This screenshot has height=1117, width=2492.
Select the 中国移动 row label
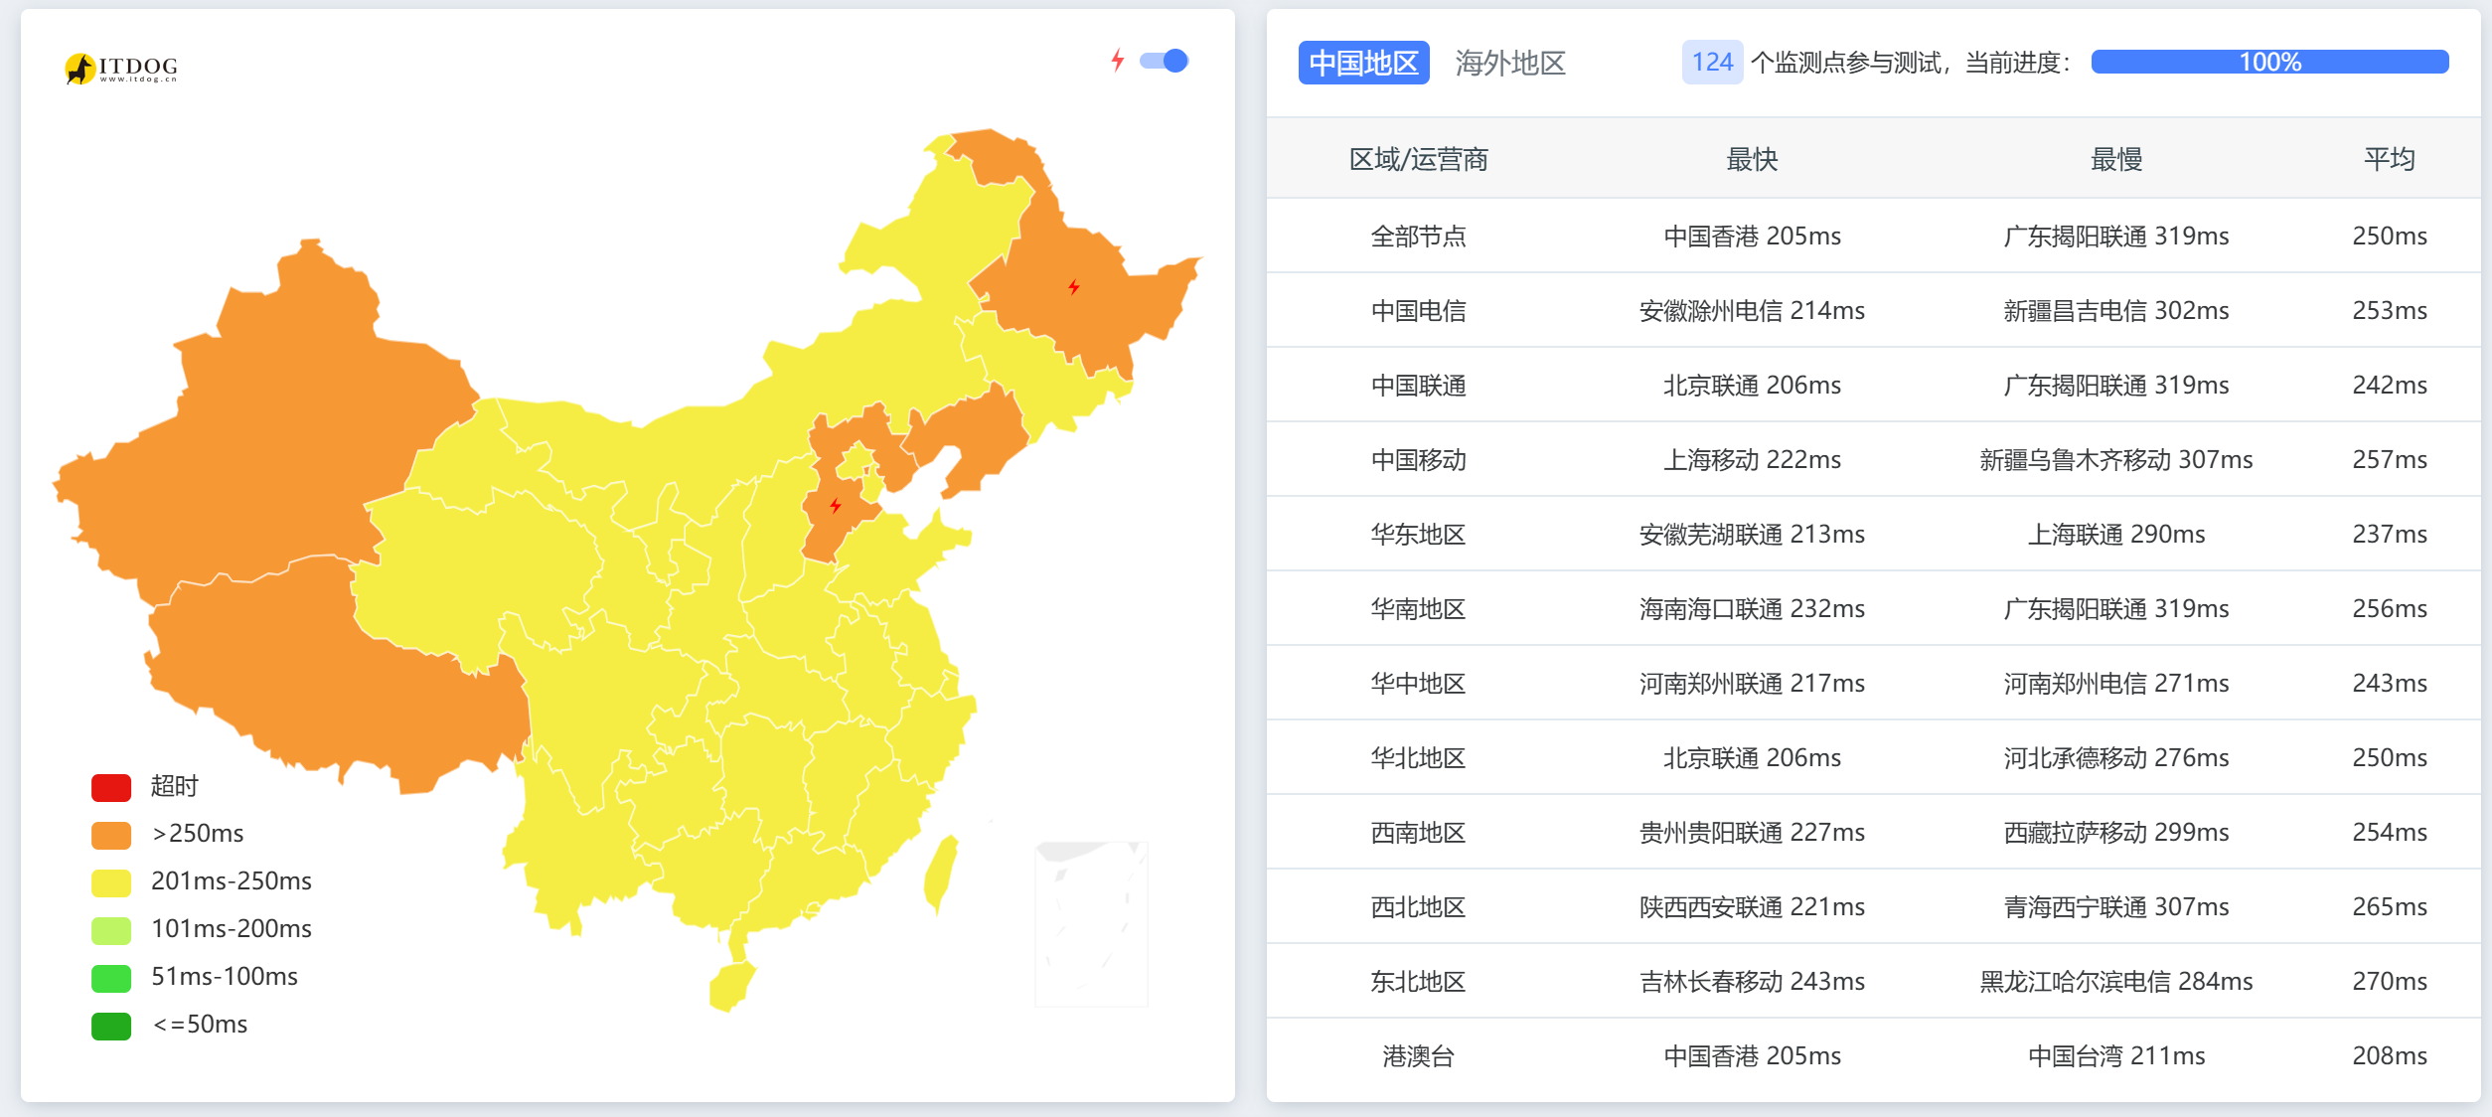tap(1418, 459)
